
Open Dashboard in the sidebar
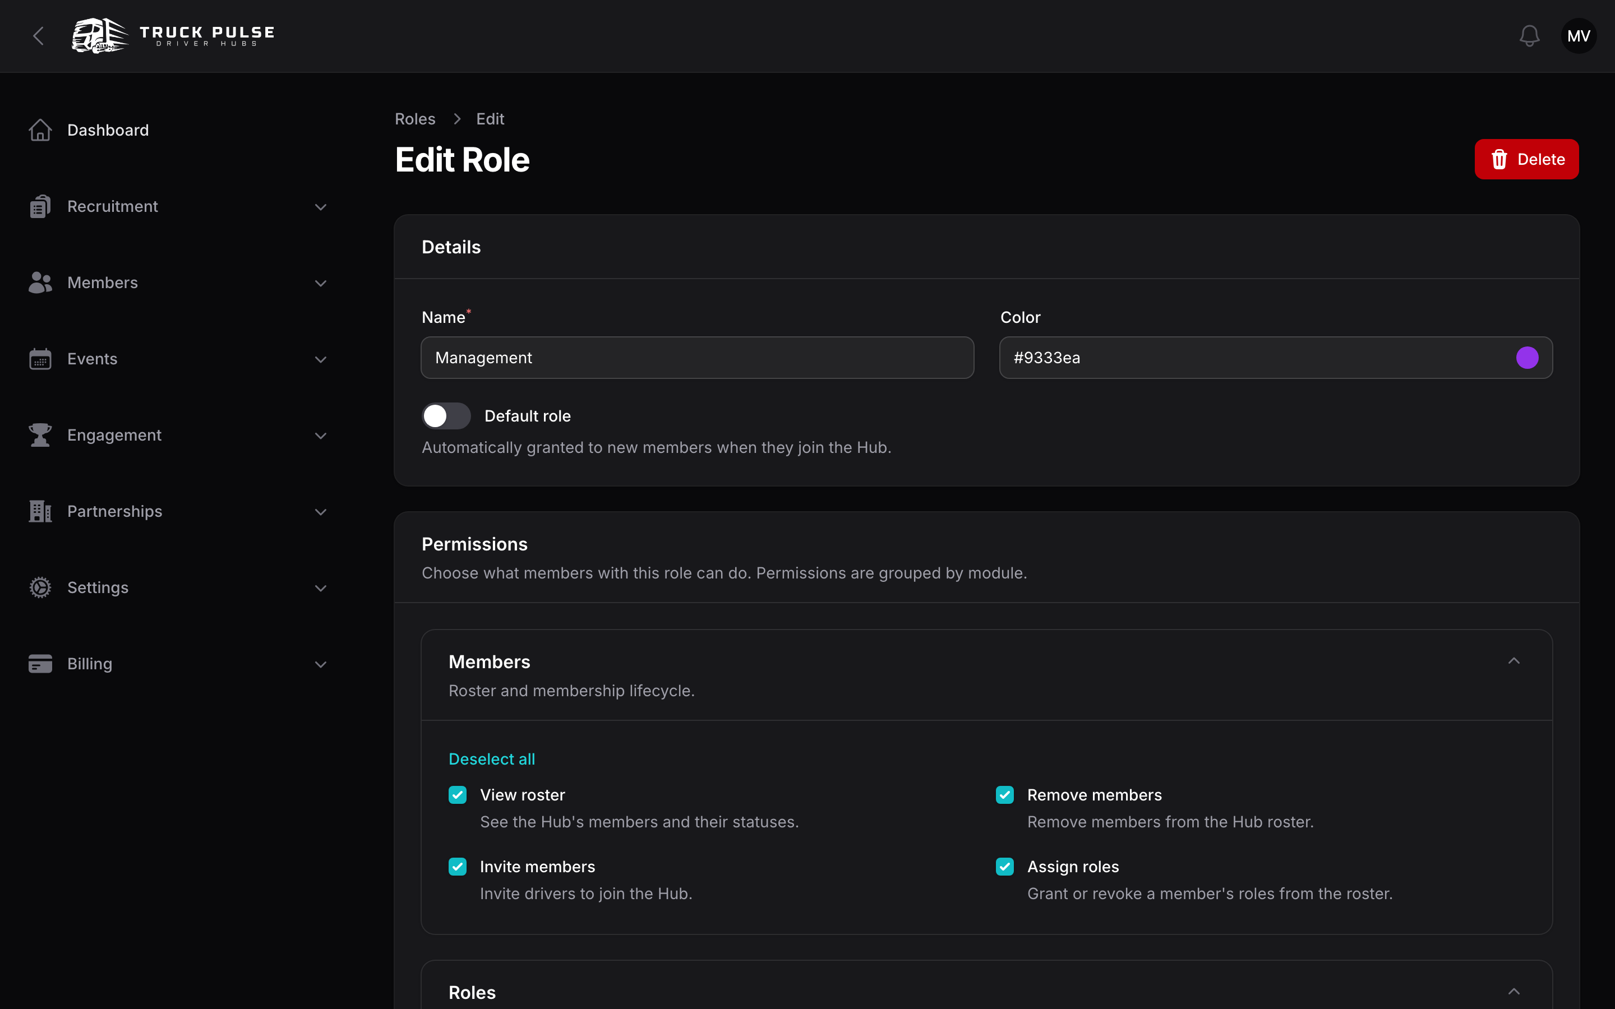(179, 130)
